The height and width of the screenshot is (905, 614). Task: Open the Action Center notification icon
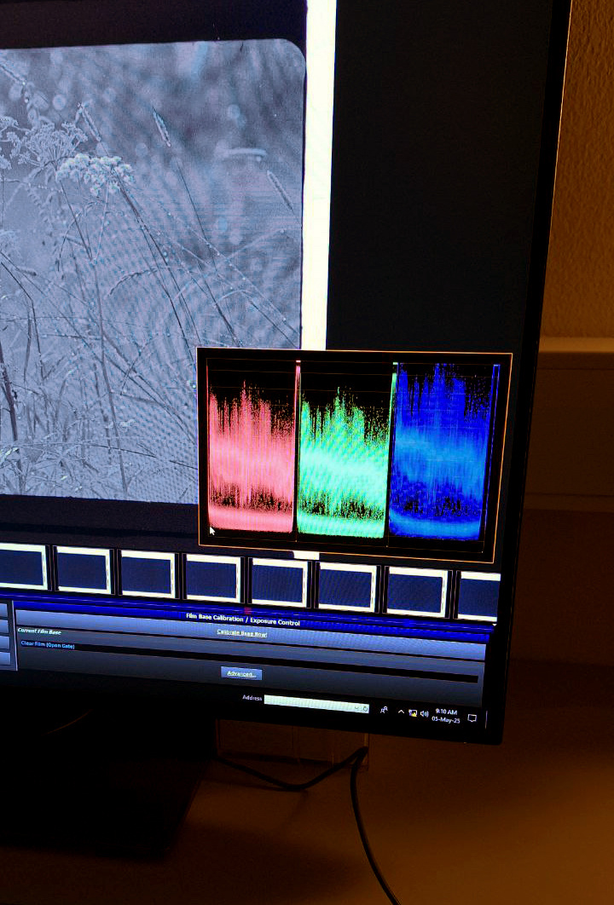point(472,718)
